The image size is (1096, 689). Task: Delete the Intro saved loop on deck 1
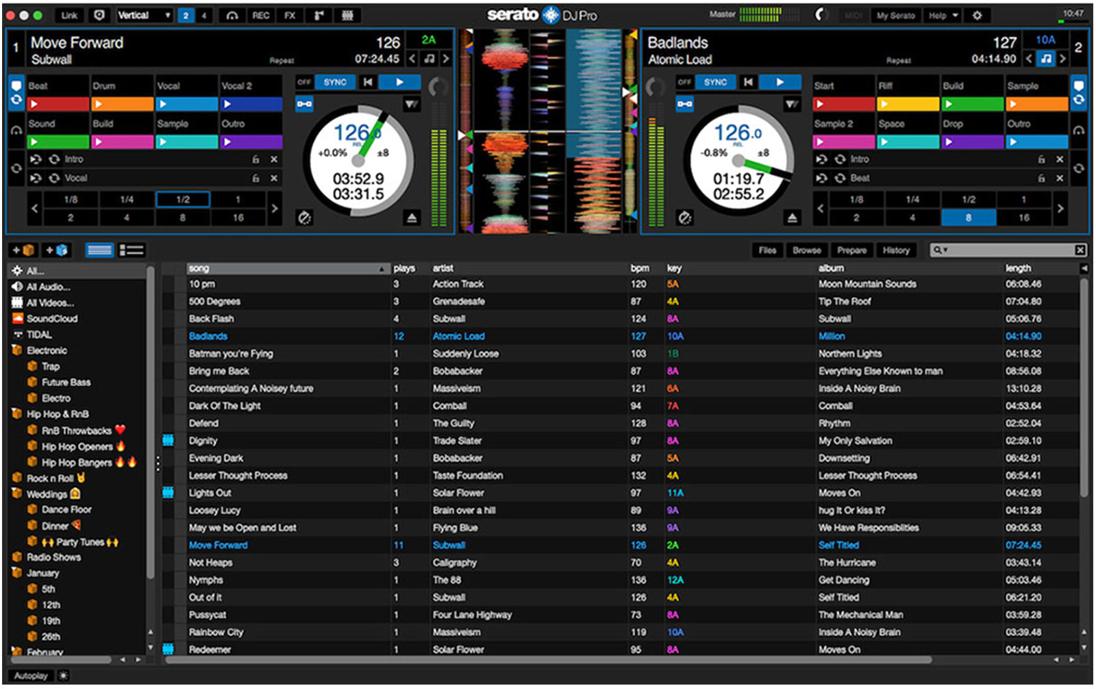tap(273, 159)
